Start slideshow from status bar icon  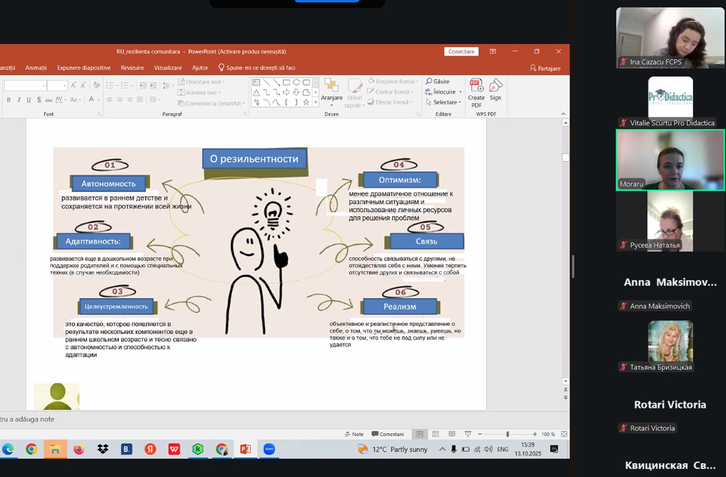point(468,434)
